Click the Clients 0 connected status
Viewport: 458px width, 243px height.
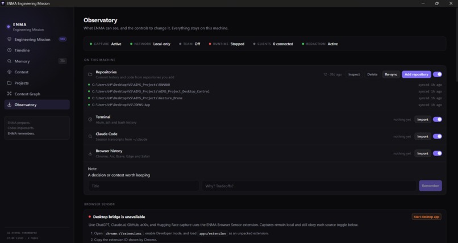point(273,44)
